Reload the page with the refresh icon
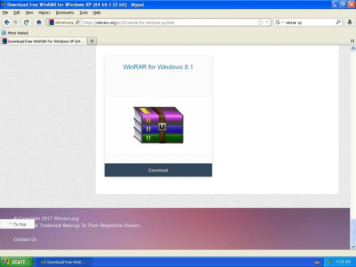 [26, 22]
